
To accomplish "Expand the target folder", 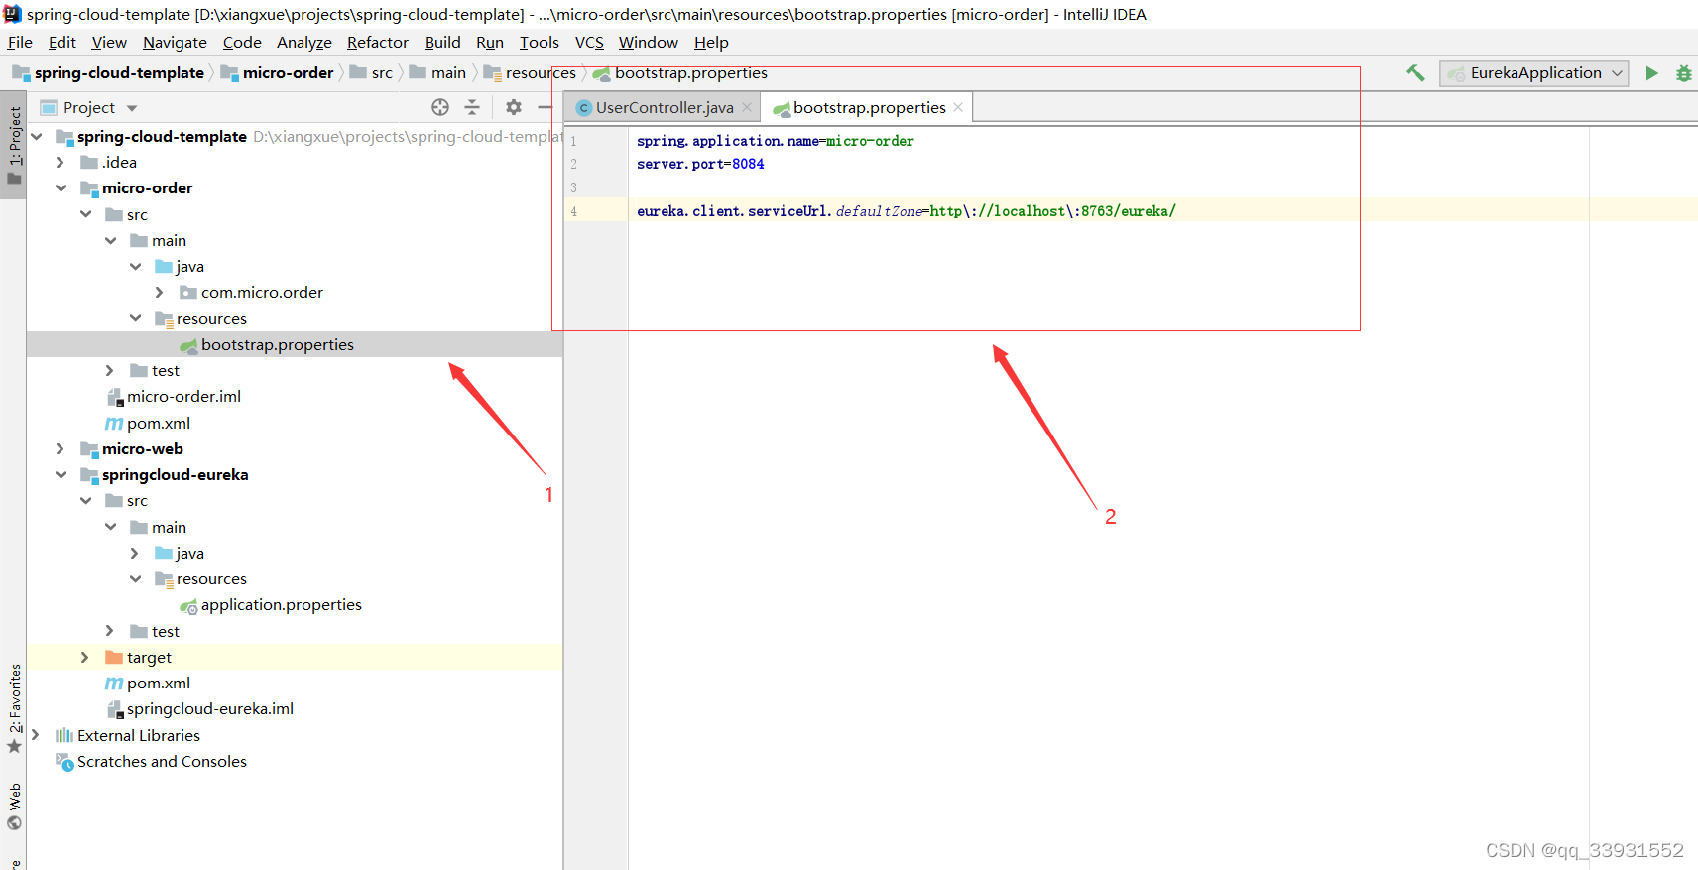I will click(85, 657).
